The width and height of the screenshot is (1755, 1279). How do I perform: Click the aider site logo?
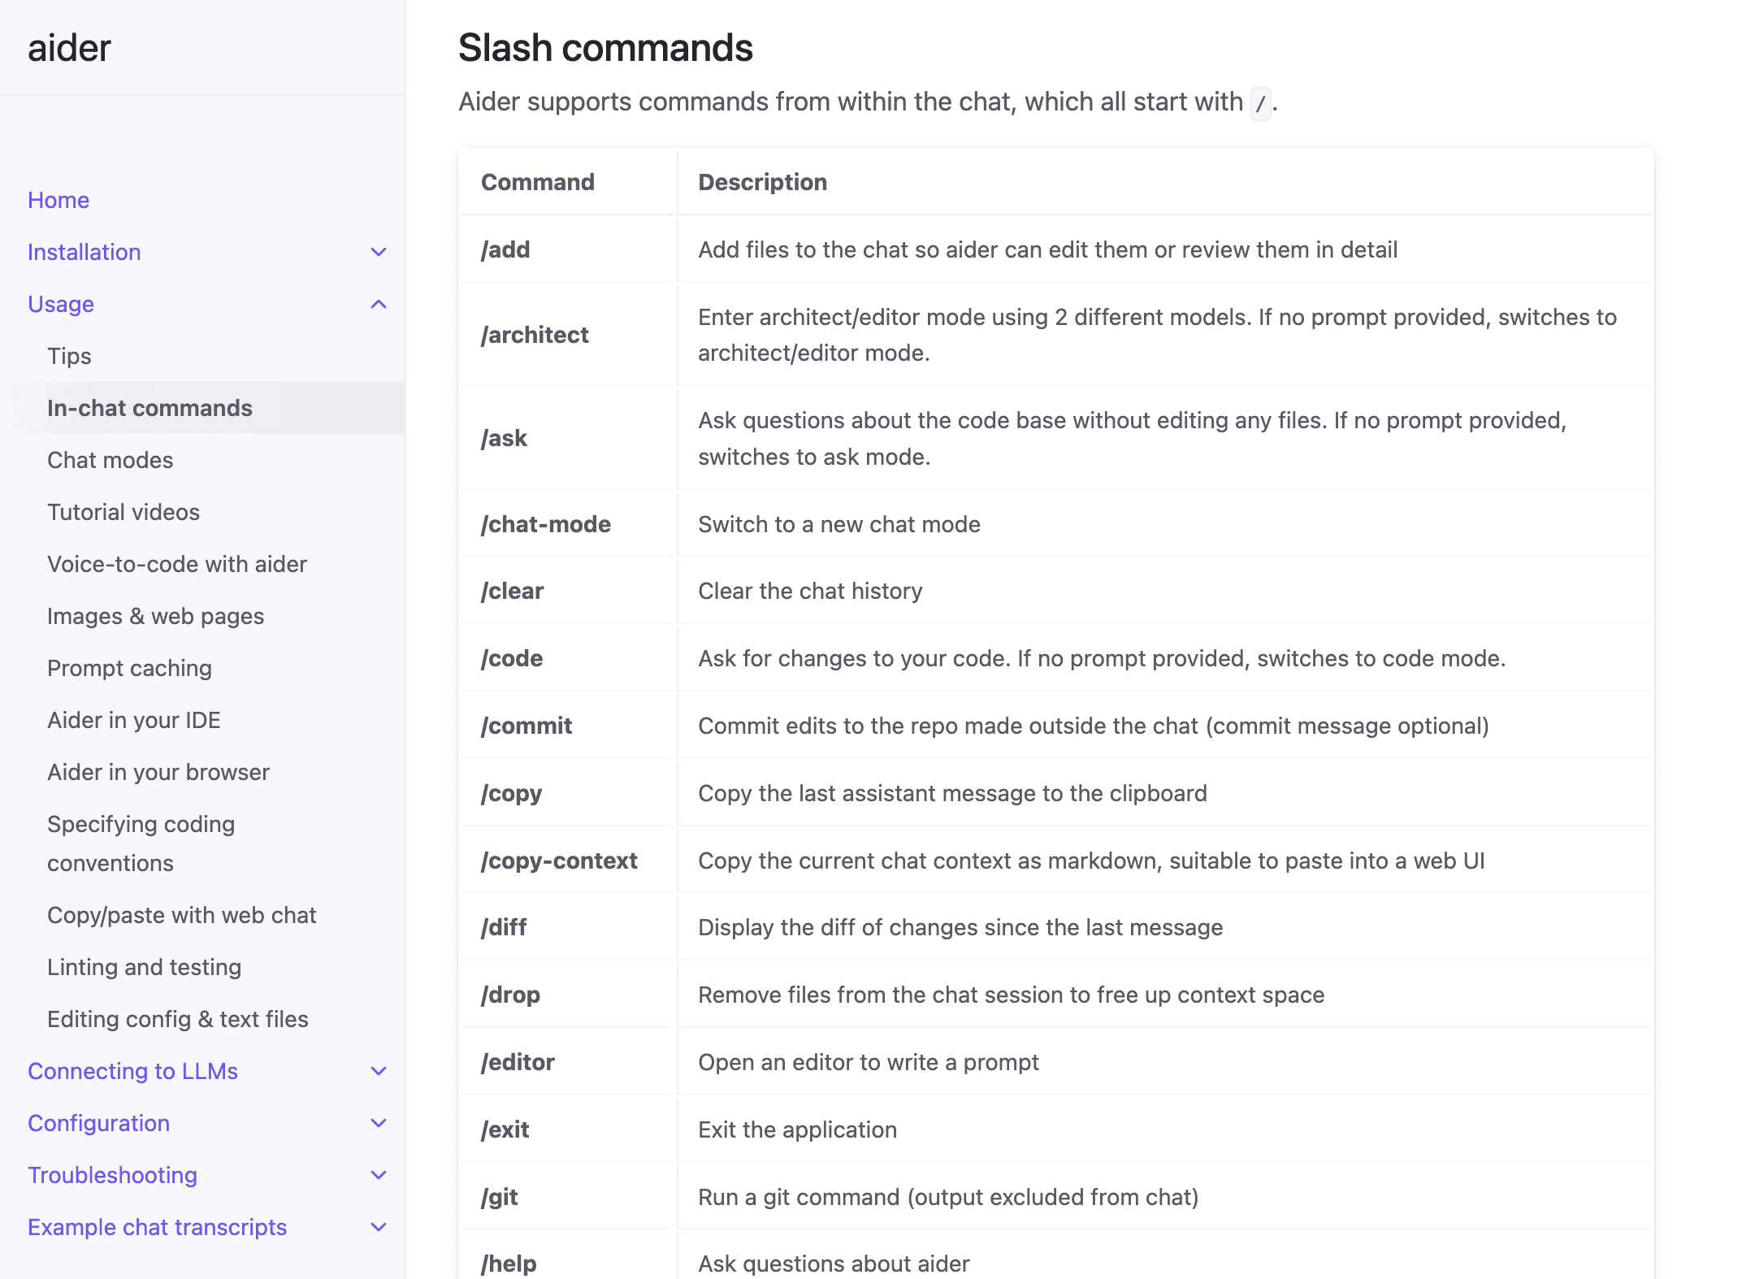(69, 48)
